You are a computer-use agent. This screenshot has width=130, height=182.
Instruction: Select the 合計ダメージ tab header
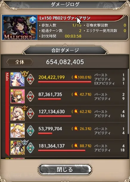tap(65, 50)
